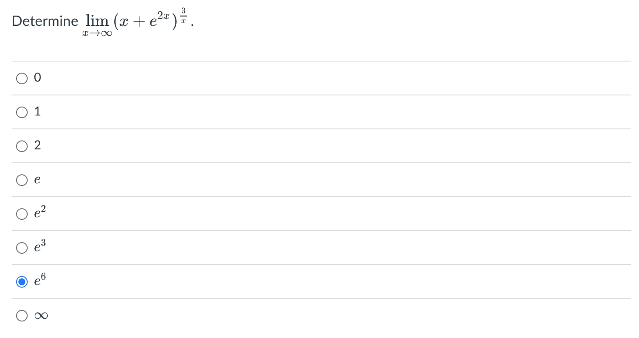
Task: Click the radio circle beside option 0
Action: pos(22,78)
